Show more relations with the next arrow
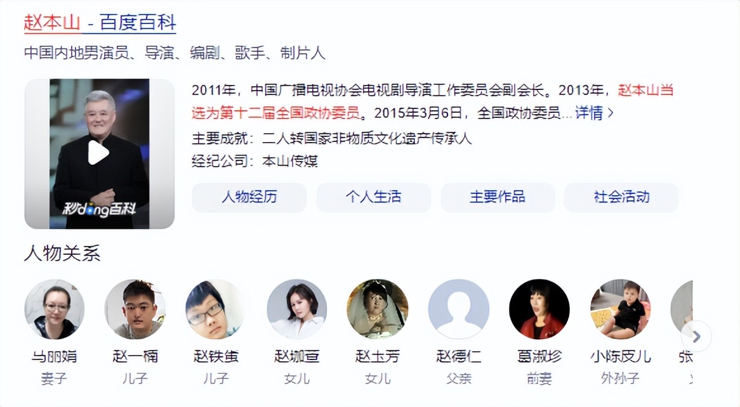 (x=696, y=336)
